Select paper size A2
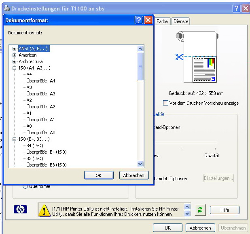 tap(29, 100)
